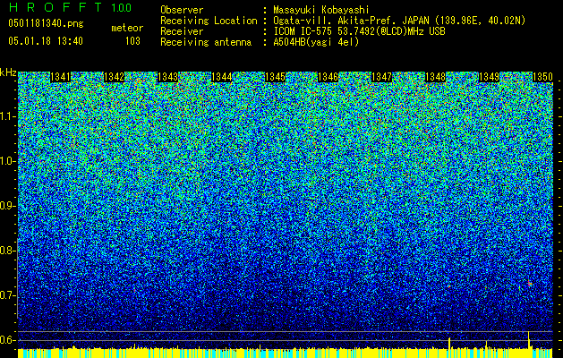This screenshot has width=563, height=358.
Task: Click the 0.9 kHz axis label
Action: 7,206
